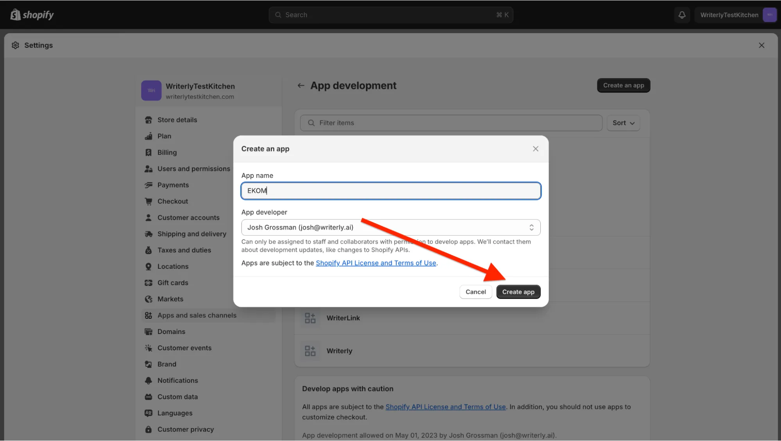
Task: Click the Shopify logo
Action: [x=32, y=15]
